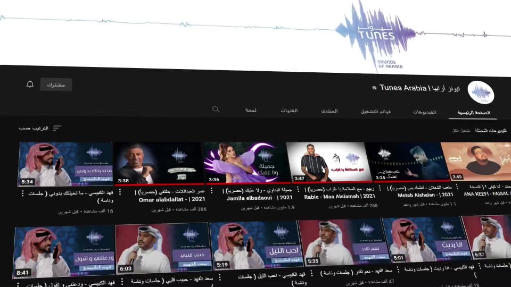The height and width of the screenshot is (287, 511).
Task: Open three-dot menu for ما تخيلتك بدوني video
Action: (x=22, y=193)
